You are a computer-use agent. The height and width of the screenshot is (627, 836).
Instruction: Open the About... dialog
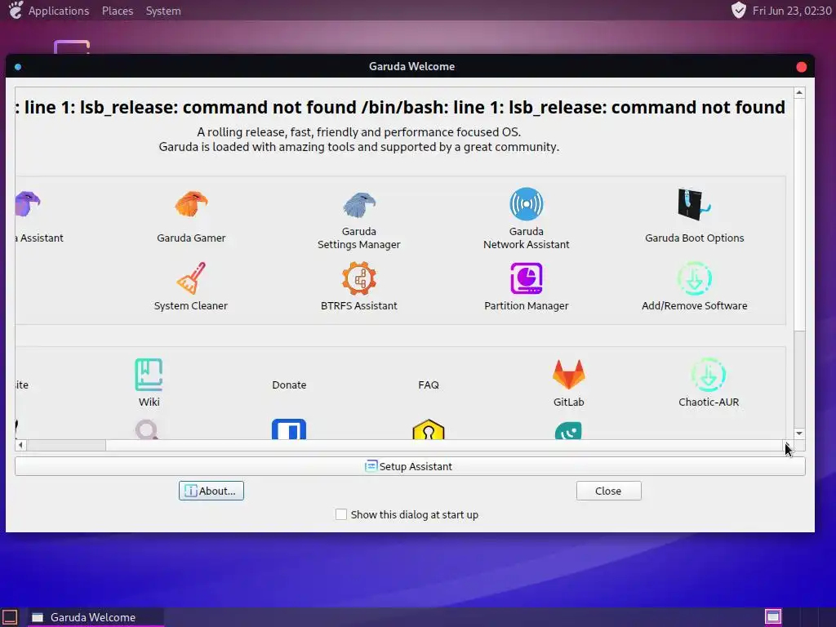point(211,491)
